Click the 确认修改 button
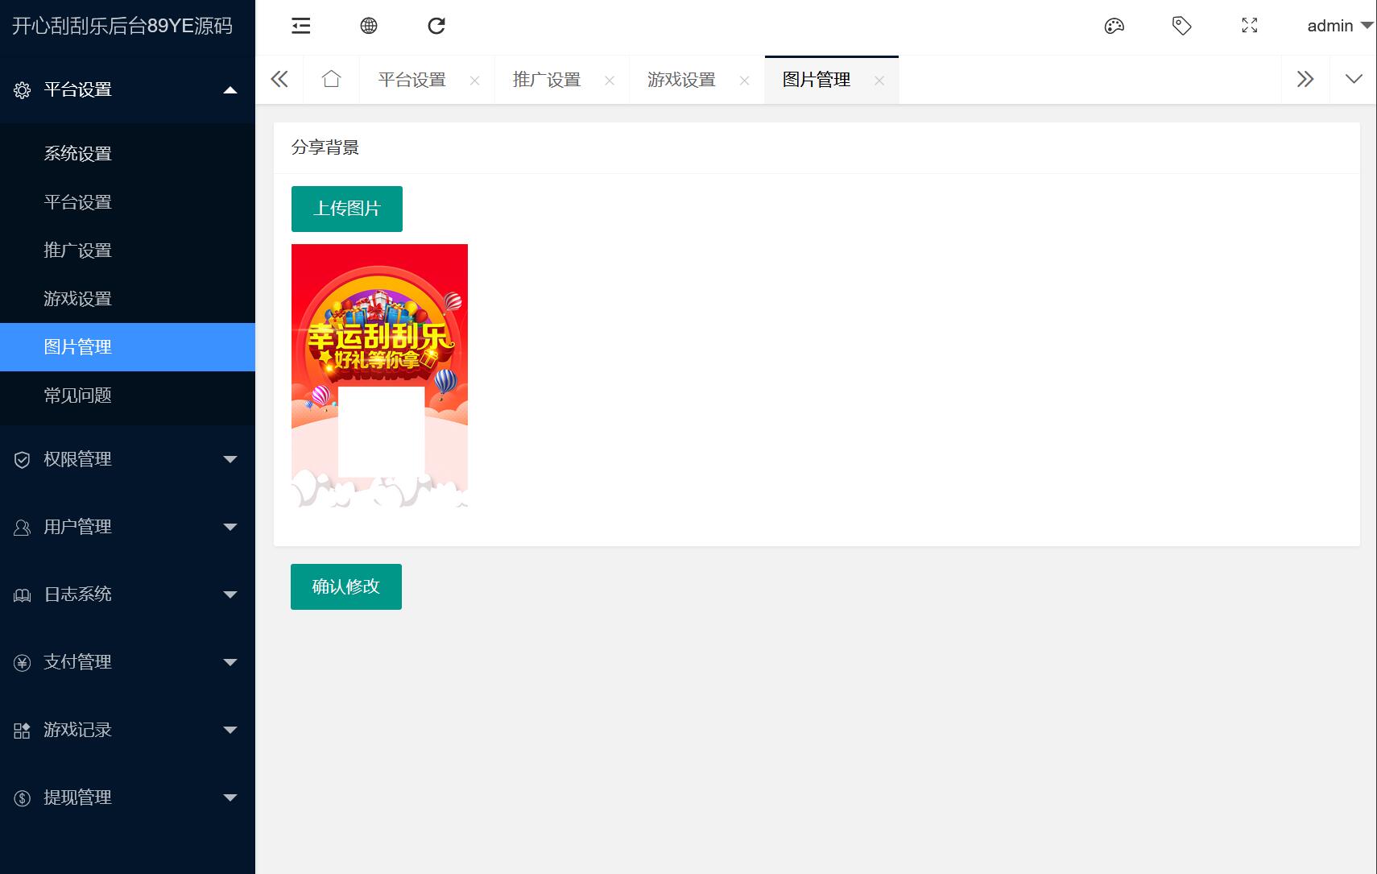This screenshot has height=874, width=1377. (345, 586)
